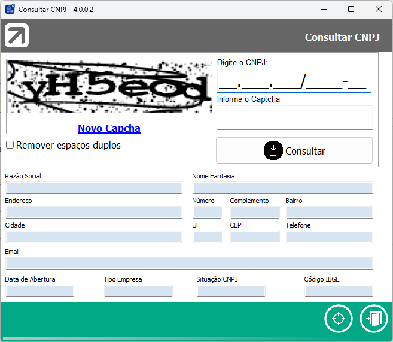Click into the Endereço field
393x342 pixels.
93,213
